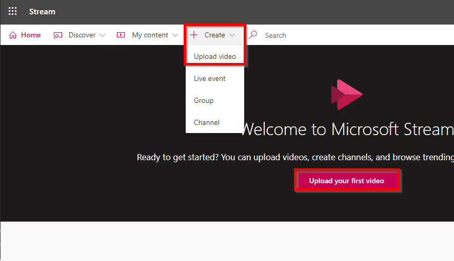
Task: Click the Search magnifier icon
Action: [x=253, y=35]
